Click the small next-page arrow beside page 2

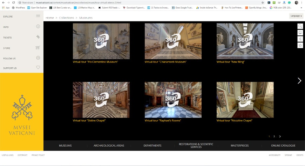[280, 137]
